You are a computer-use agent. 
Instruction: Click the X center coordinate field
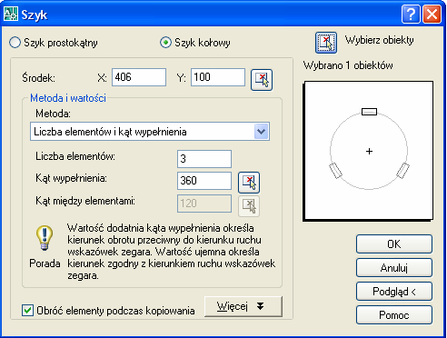[139, 77]
